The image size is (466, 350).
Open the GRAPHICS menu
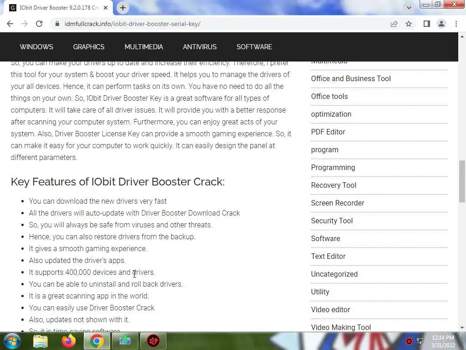[89, 47]
